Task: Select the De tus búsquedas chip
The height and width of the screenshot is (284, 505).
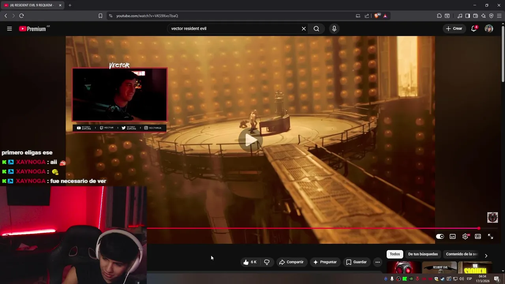Action: (x=423, y=254)
